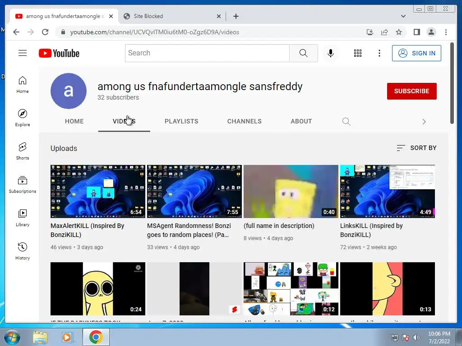Expand Chrome's tab search chevron

coord(403,16)
